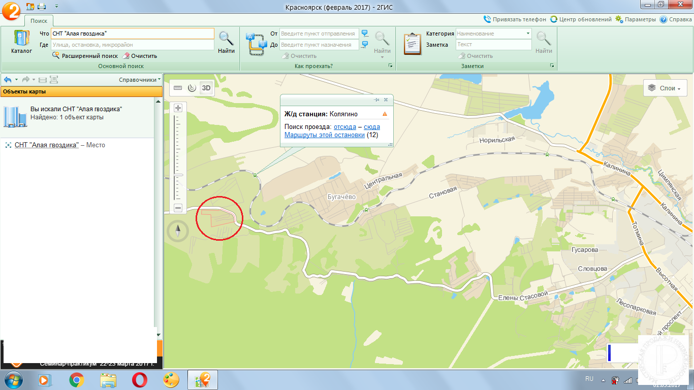Open Google Chrome from the taskbar
The height and width of the screenshot is (390, 694).
coord(77,380)
